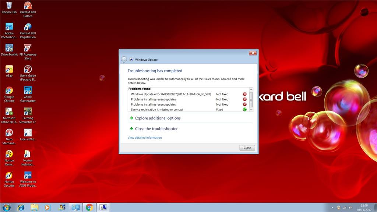The image size is (377, 212).
Task: Select 'Service registration is missing or corrupt' row
Action: pyautogui.click(x=189, y=109)
